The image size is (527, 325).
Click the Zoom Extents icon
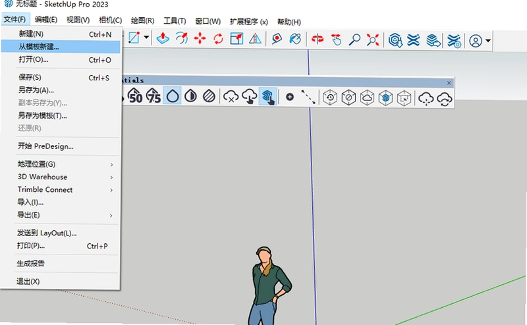click(373, 40)
